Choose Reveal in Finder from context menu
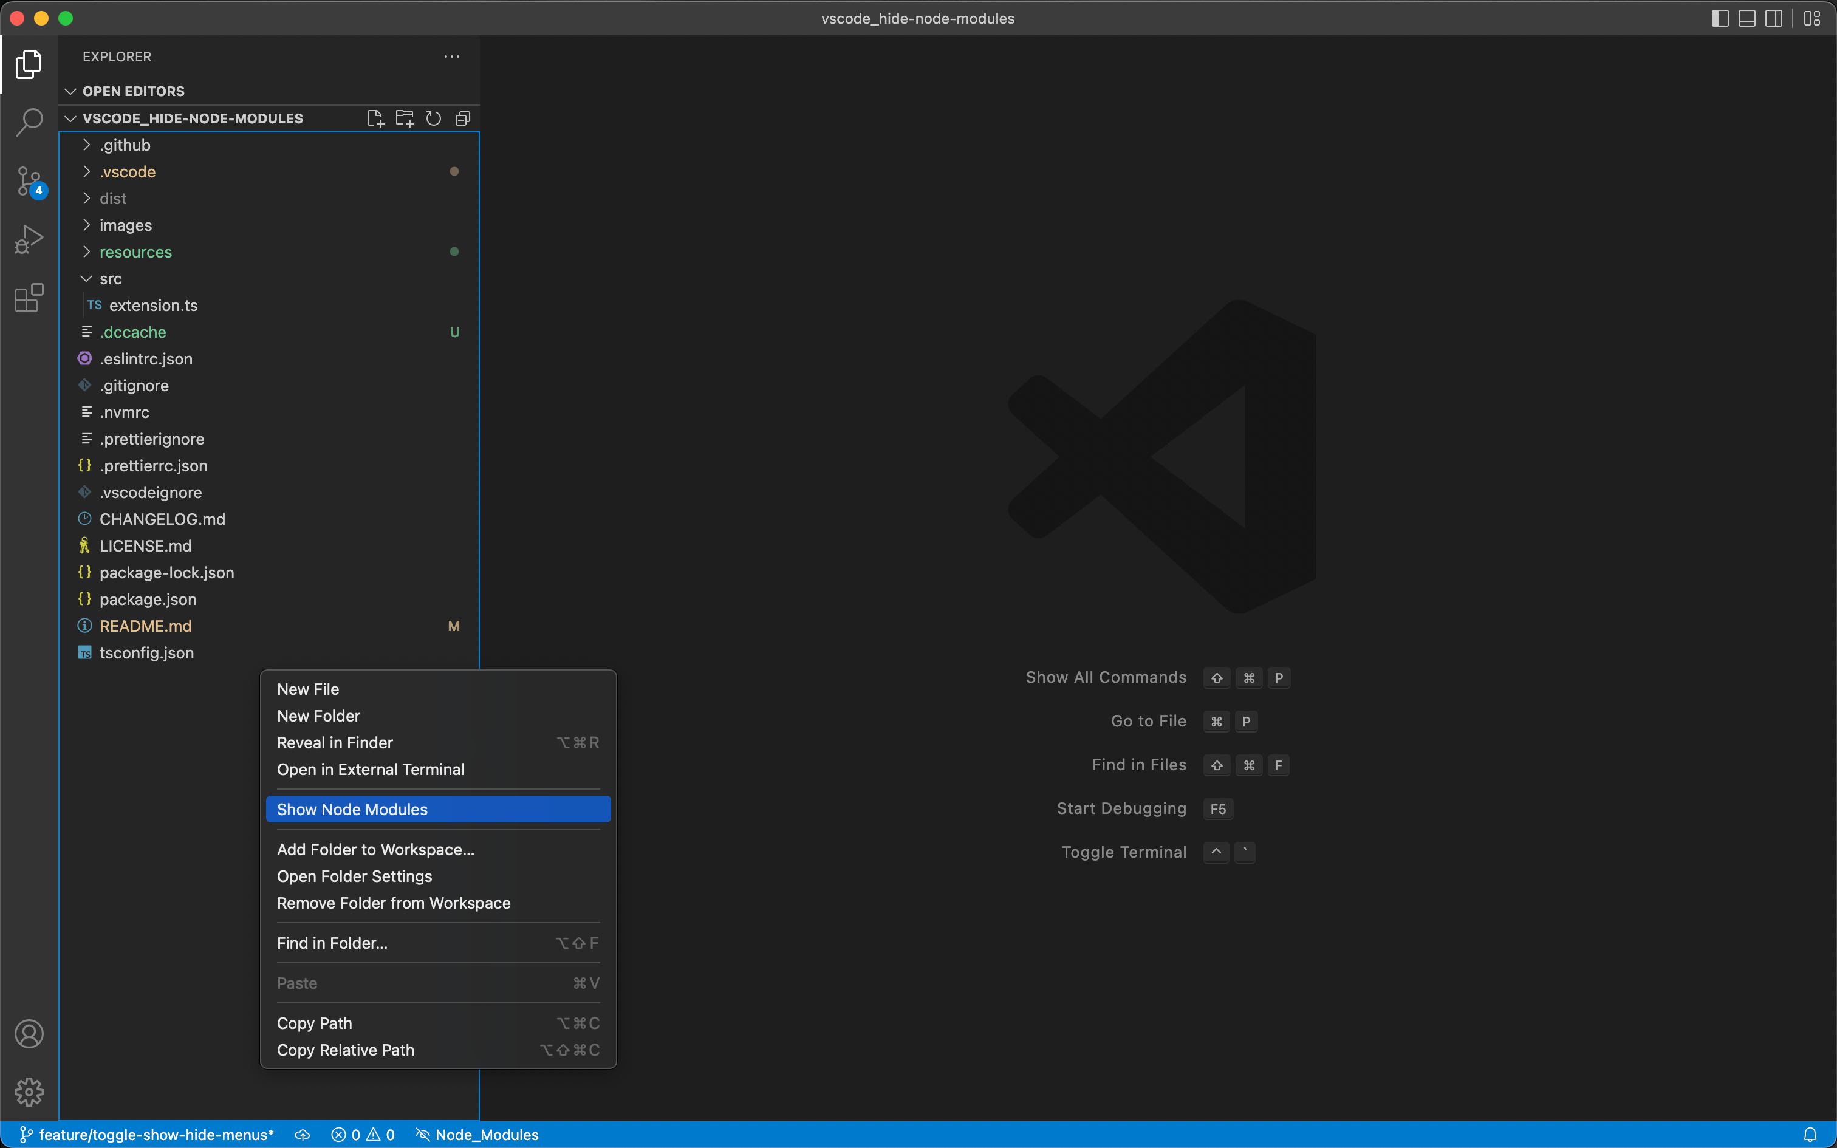This screenshot has width=1837, height=1148. click(x=335, y=742)
